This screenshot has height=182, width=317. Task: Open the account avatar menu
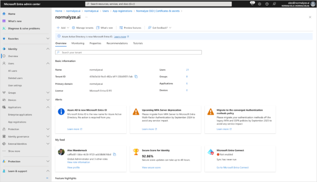(x=313, y=3)
